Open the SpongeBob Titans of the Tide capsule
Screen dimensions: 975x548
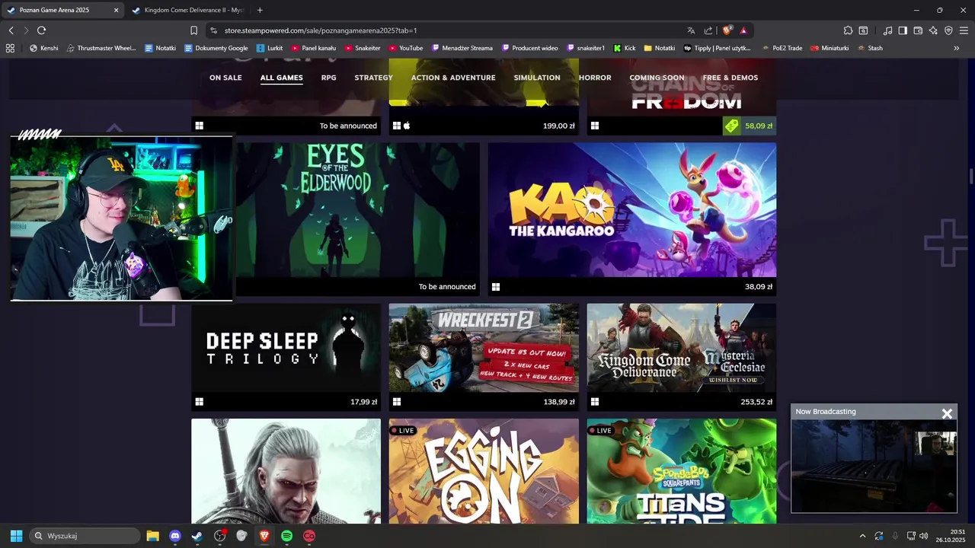[x=682, y=471]
